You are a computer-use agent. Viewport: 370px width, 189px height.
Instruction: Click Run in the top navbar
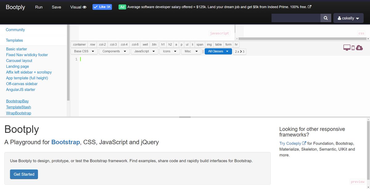point(39,7)
